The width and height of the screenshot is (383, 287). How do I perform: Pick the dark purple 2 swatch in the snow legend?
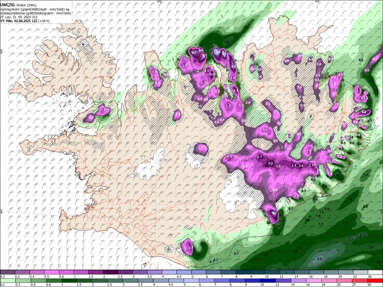tap(110, 272)
